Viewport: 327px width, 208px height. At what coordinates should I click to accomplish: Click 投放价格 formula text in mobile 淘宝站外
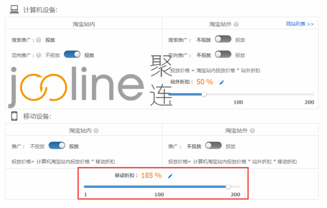233,161
